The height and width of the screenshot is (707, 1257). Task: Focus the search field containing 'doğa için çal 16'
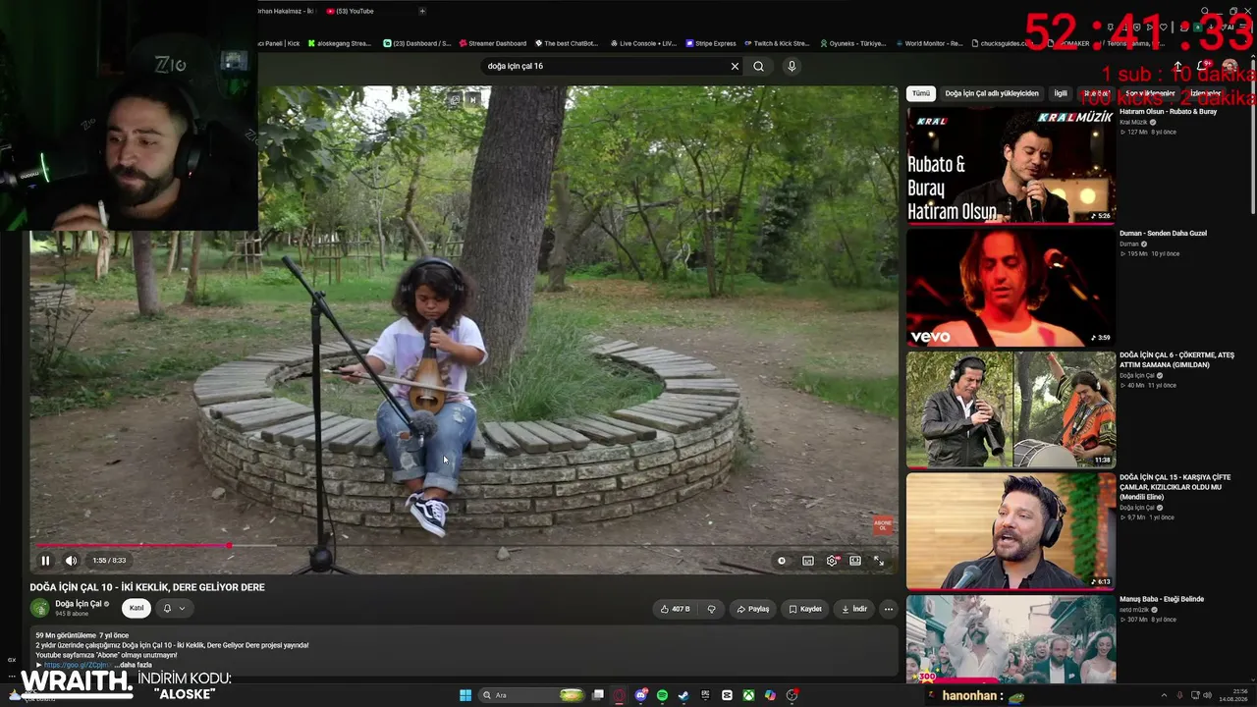point(604,66)
